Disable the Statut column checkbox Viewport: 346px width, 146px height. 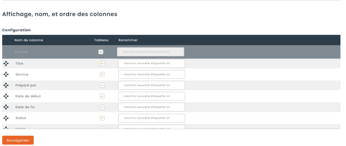(102, 118)
